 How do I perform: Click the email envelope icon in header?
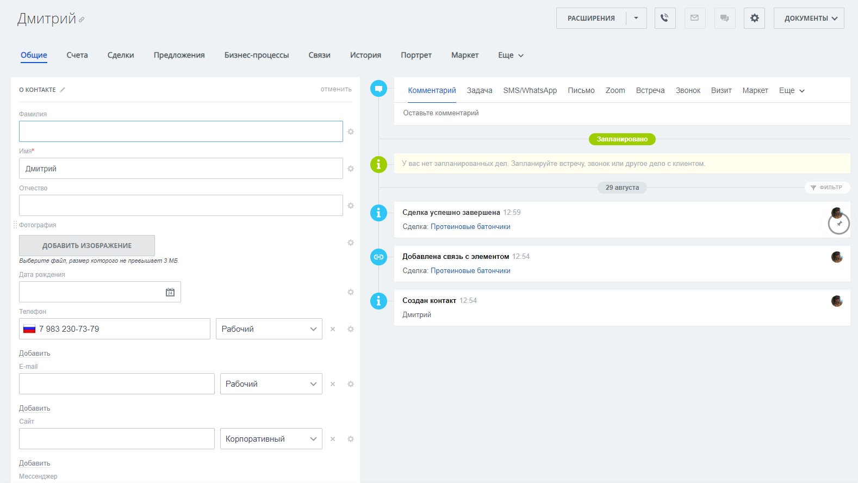[x=694, y=18]
